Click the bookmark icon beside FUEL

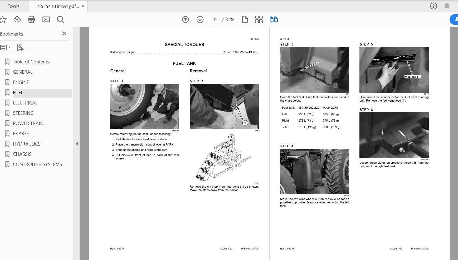[7, 93]
